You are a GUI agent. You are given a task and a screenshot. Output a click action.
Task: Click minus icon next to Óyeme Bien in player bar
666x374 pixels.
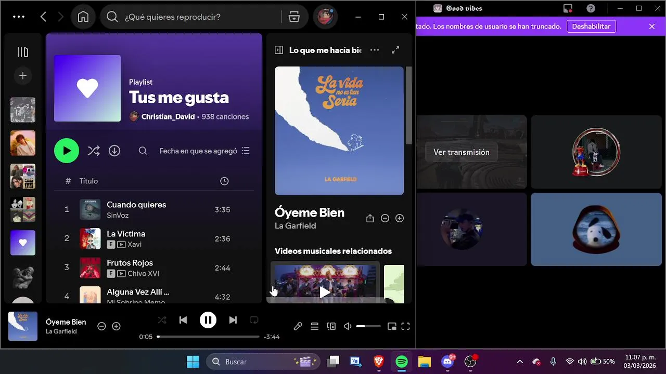coord(102,326)
